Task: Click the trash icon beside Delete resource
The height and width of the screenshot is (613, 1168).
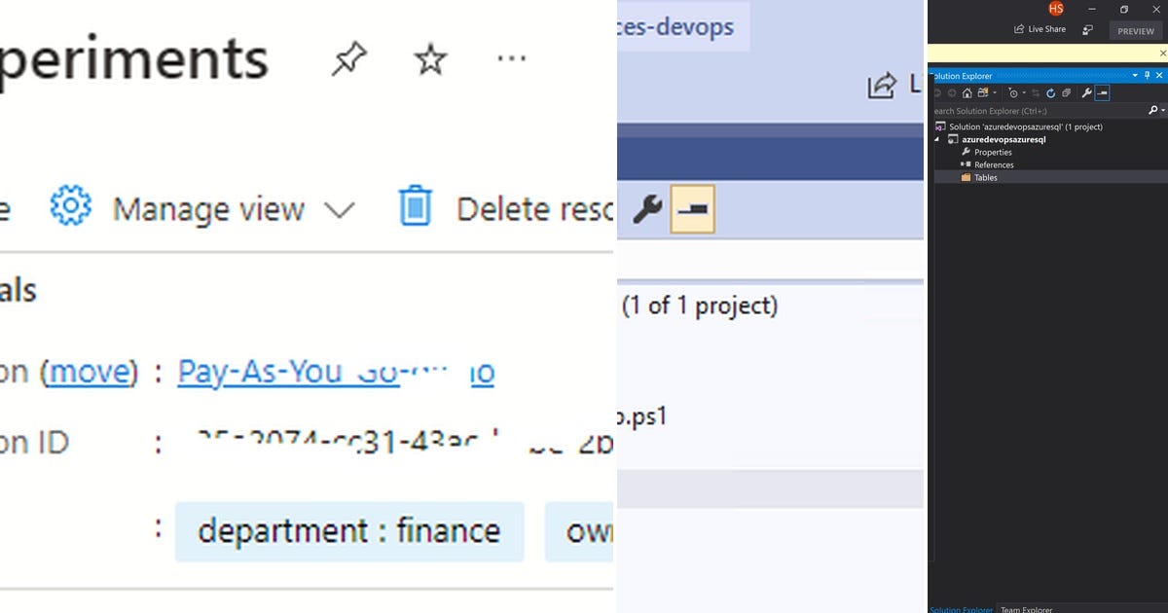Action: [416, 208]
